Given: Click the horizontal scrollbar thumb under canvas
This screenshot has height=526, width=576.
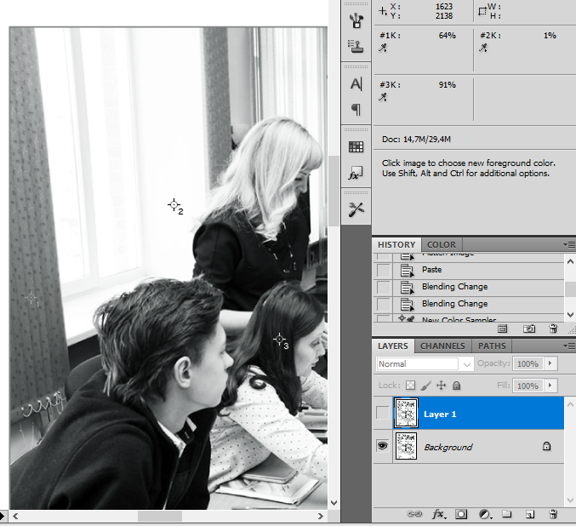Looking at the screenshot, I should (160, 516).
